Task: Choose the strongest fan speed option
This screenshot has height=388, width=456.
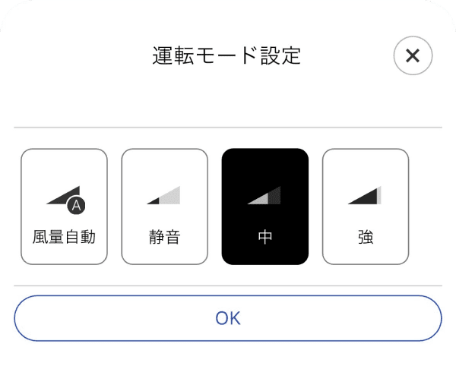Action: (366, 207)
